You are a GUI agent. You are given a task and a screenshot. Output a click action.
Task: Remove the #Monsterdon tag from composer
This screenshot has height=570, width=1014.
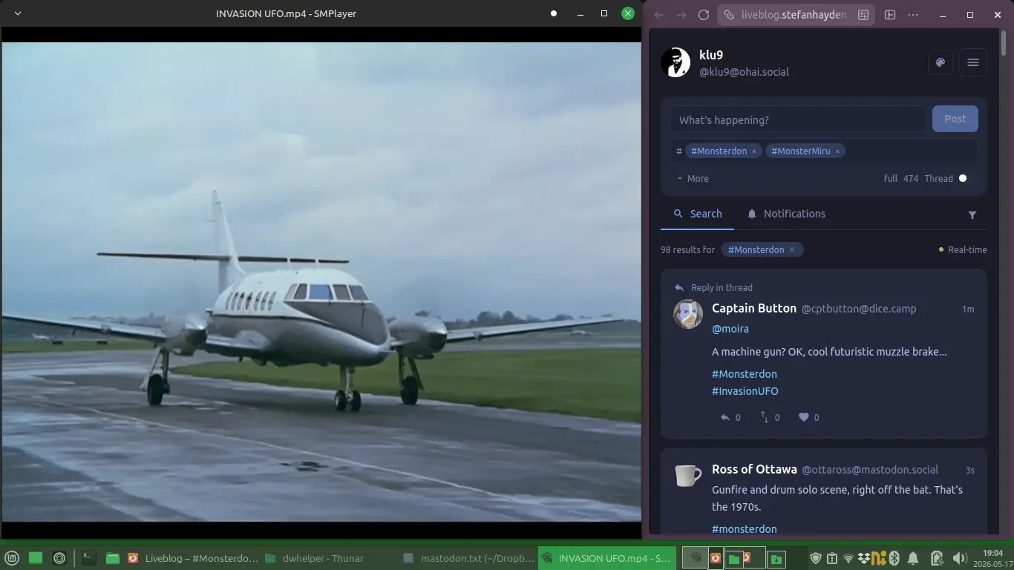(754, 151)
